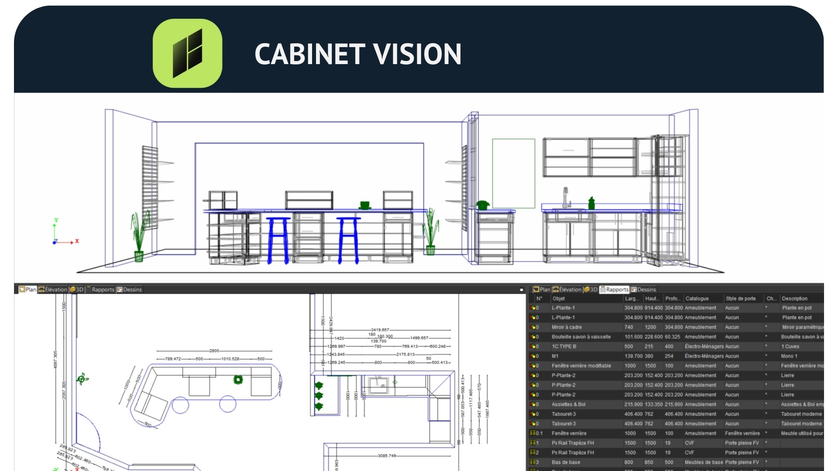Click the XYZ axis indicator in 3D view
The image size is (838, 471).
(x=65, y=232)
